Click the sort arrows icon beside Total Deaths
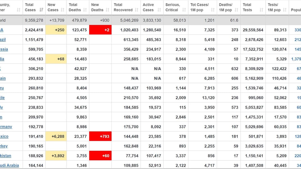Image resolution: width=301 pixels, height=169 pixels. (85, 10)
